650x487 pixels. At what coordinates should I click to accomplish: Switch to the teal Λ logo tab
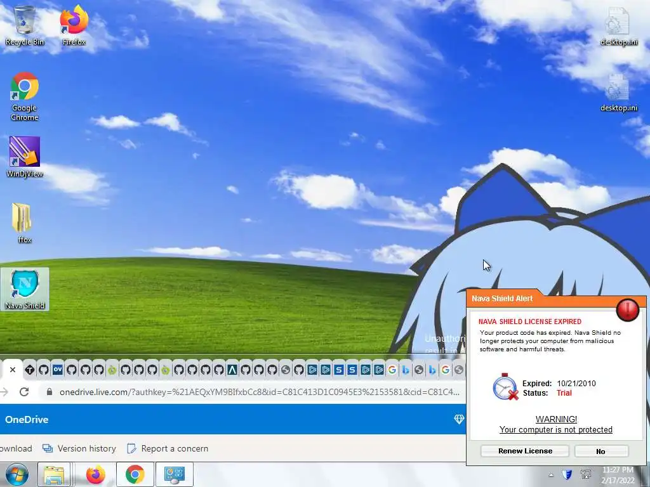click(x=232, y=370)
